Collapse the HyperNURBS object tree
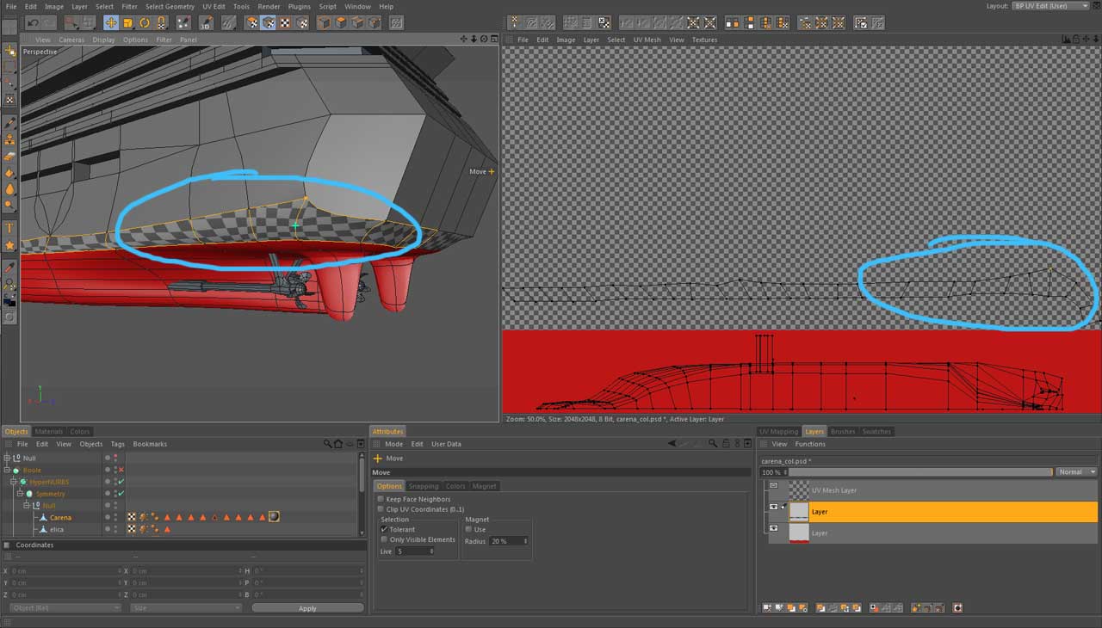The width and height of the screenshot is (1102, 628). pos(13,482)
